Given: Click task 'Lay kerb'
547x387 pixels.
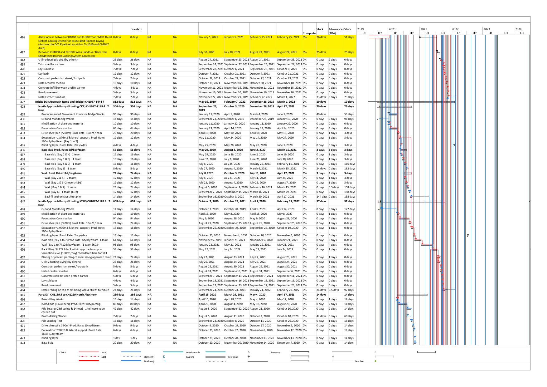Looking at the screenshot, I should tap(43, 74).
